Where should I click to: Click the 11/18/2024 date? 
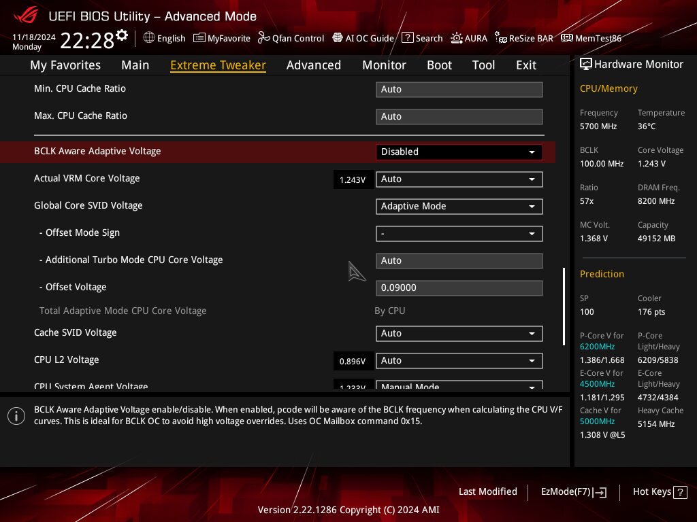(x=34, y=37)
